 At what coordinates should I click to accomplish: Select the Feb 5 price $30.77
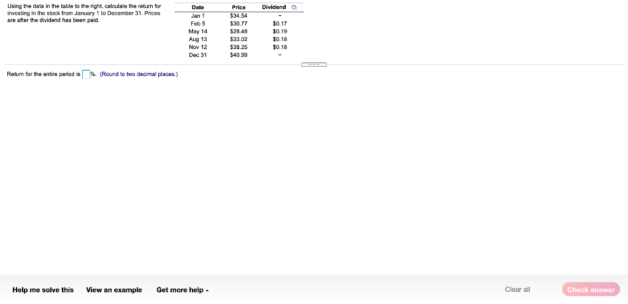[239, 24]
